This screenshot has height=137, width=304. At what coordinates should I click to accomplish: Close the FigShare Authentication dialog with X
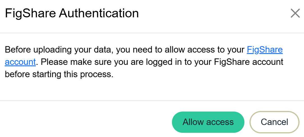tap(295, 13)
